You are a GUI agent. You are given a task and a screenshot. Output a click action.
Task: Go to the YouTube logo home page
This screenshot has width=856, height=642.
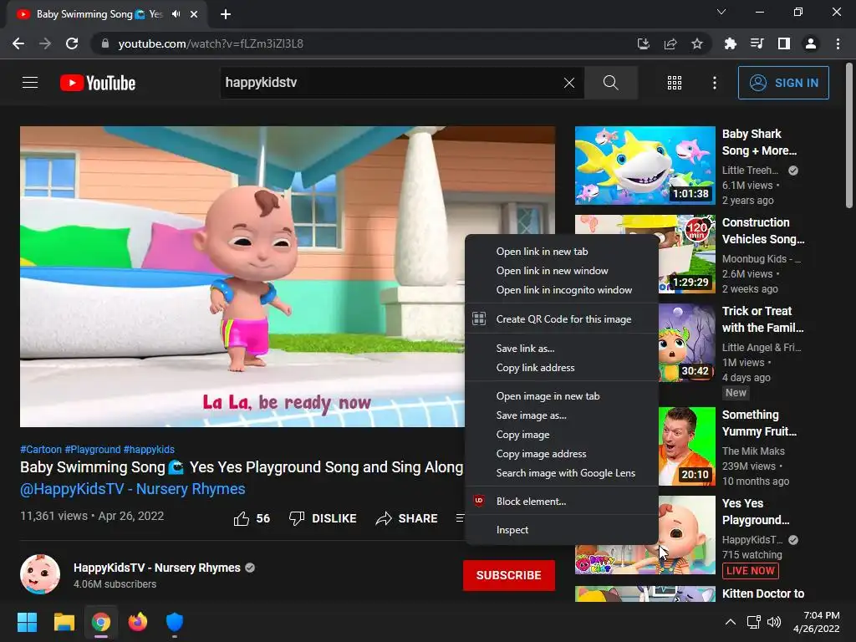(98, 83)
